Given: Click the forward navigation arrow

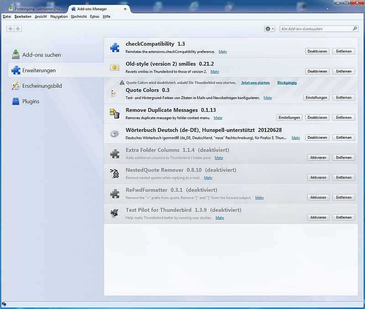Looking at the screenshot, I should (18, 29).
